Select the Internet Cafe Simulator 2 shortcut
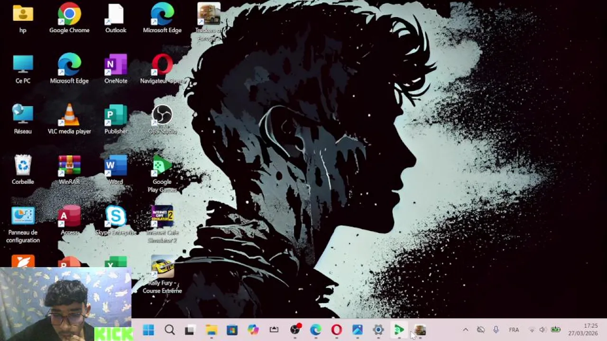Screen dimensions: 607x341 162,224
